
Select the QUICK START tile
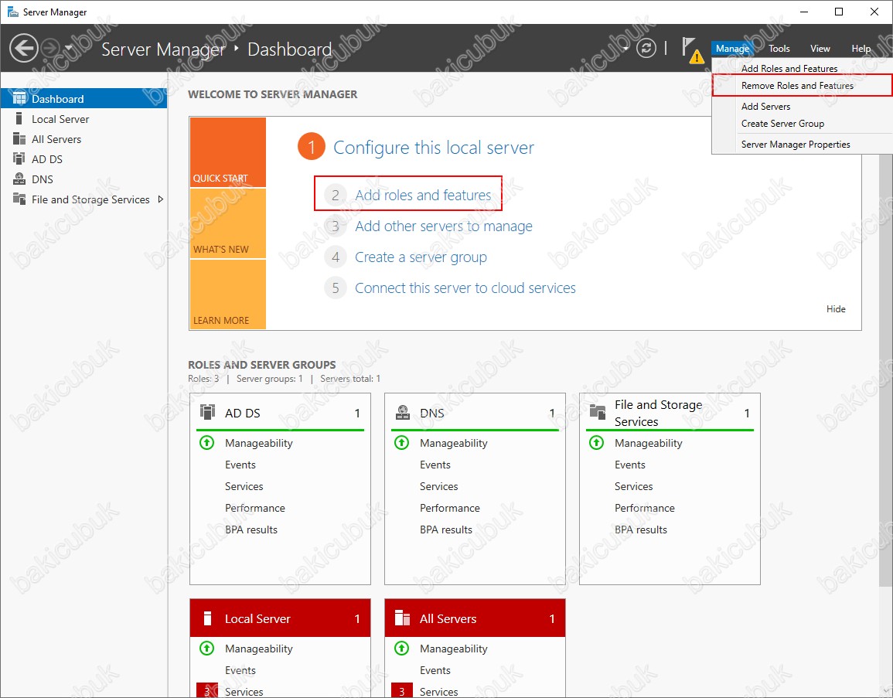point(228,152)
